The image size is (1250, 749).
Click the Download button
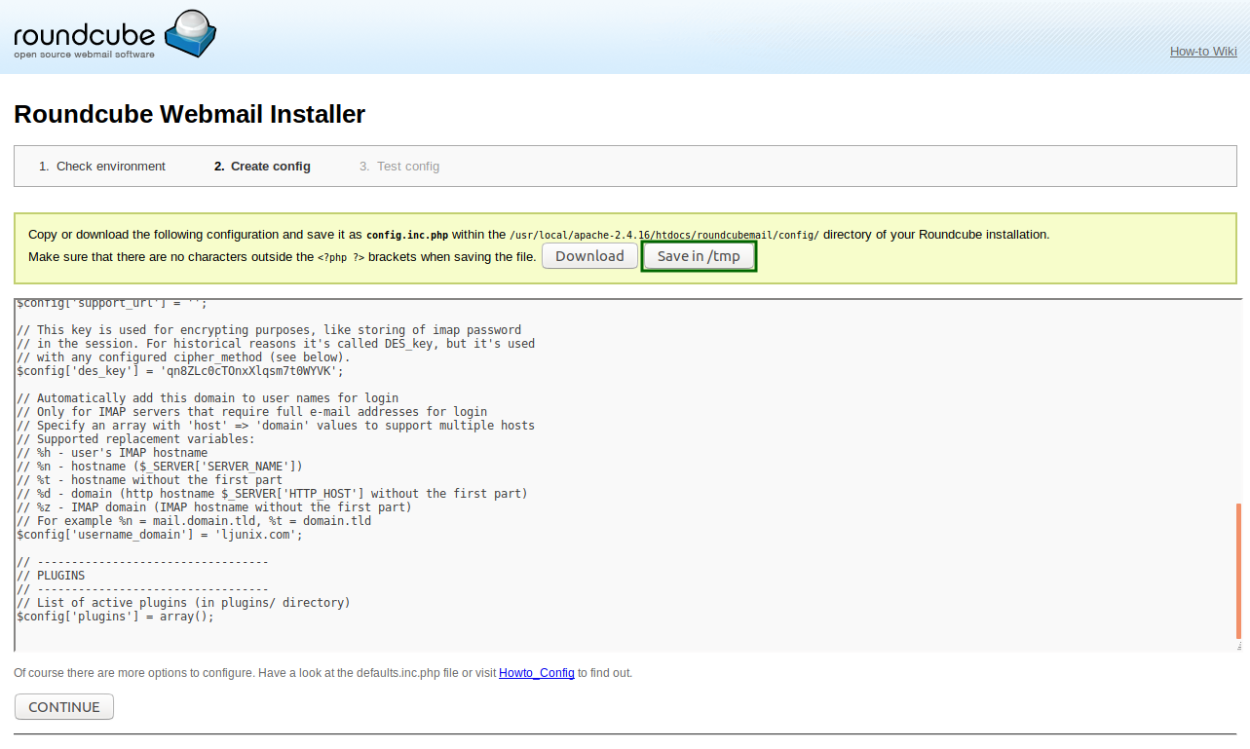tap(589, 256)
